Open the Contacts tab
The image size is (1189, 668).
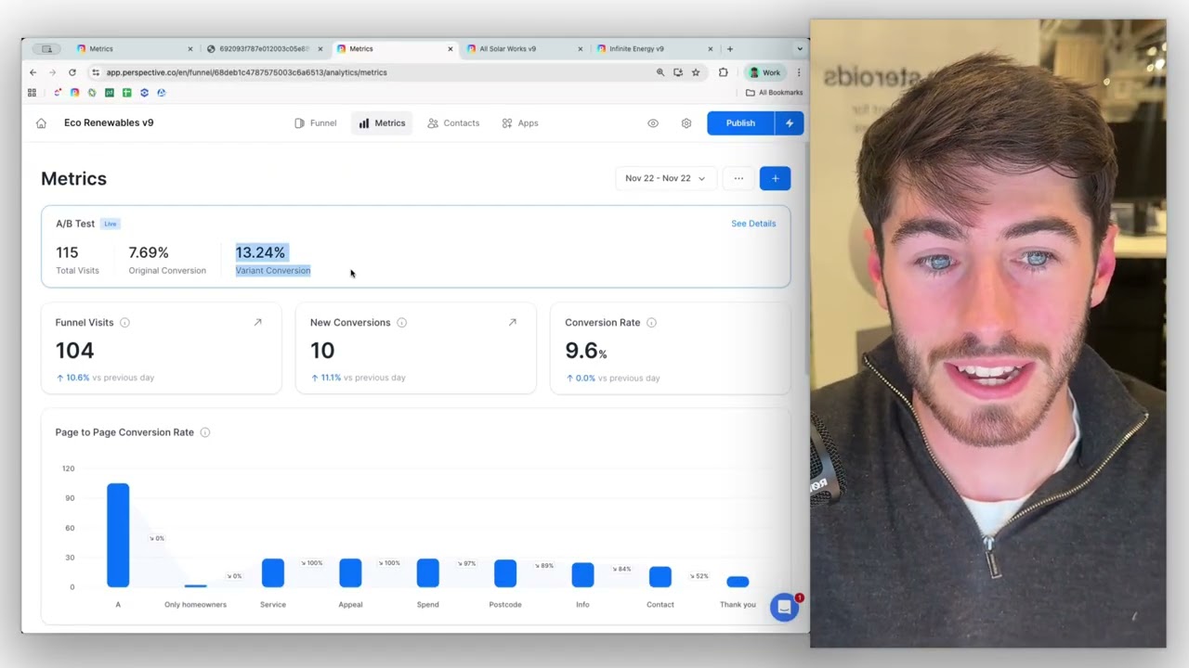(x=453, y=123)
